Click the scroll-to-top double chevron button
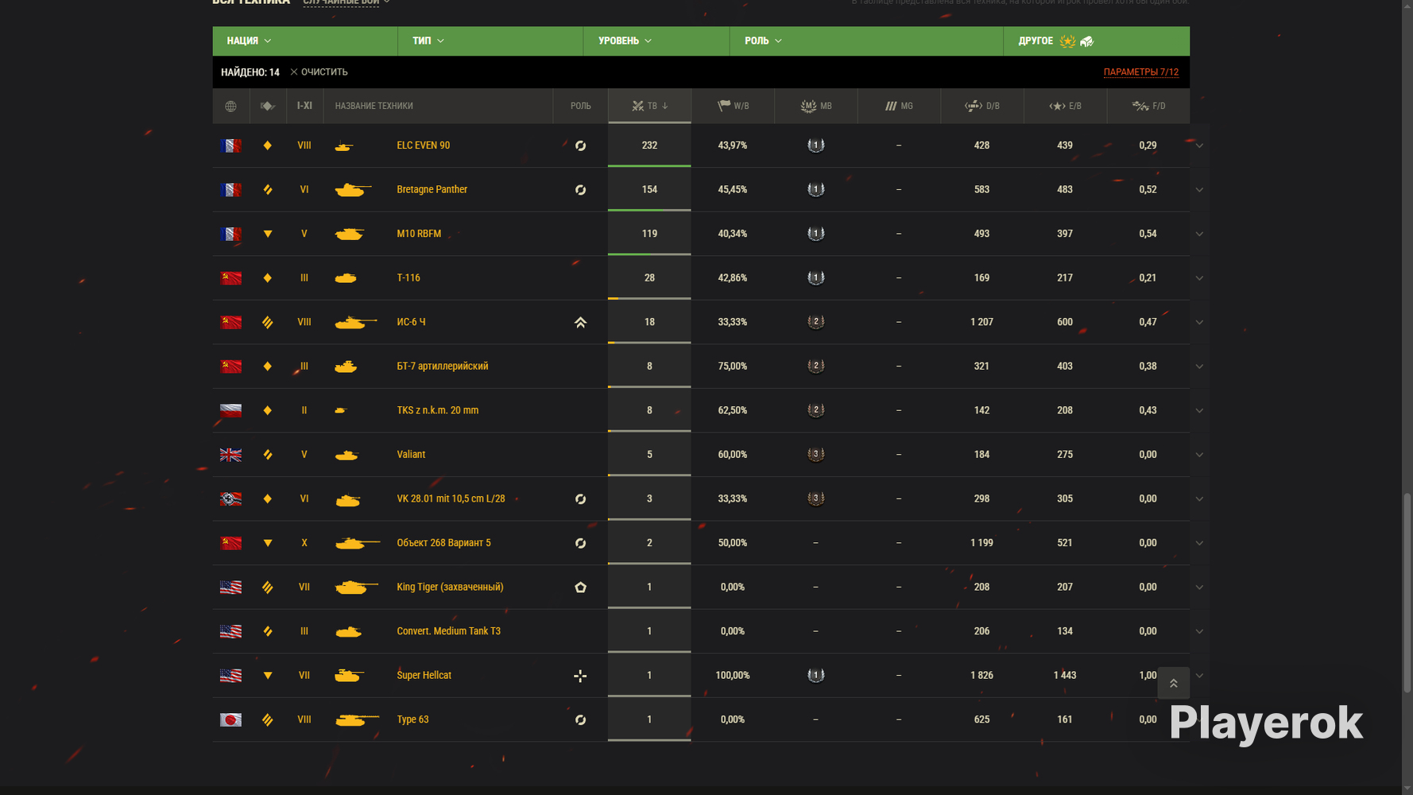The width and height of the screenshot is (1413, 795). pos(1173,683)
